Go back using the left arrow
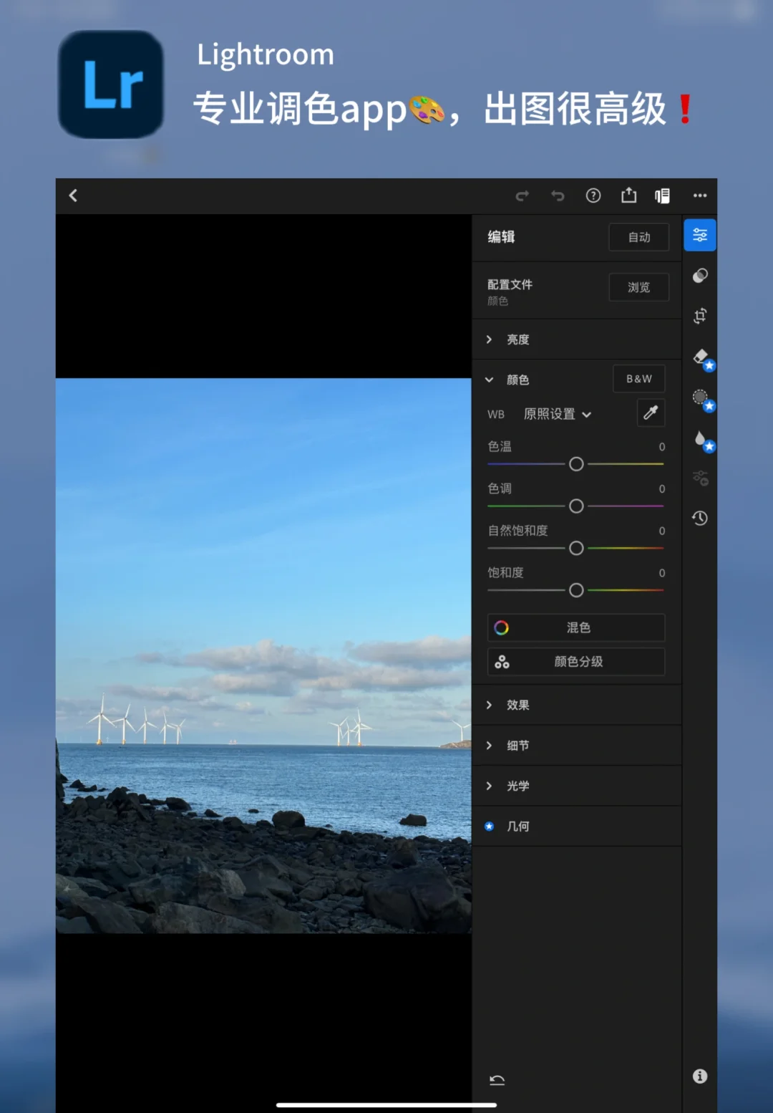Screen dimensions: 773x1113 point(73,196)
